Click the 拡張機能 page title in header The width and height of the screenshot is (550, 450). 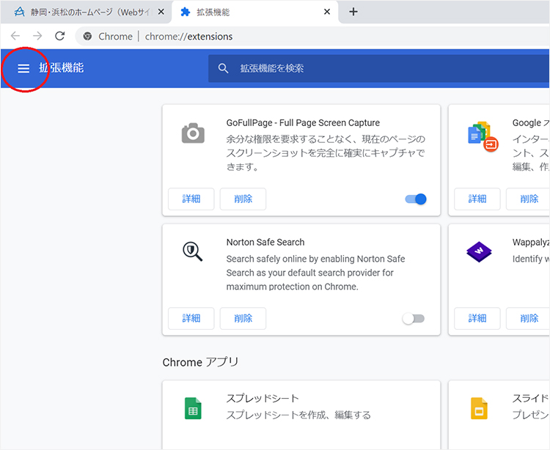[62, 68]
